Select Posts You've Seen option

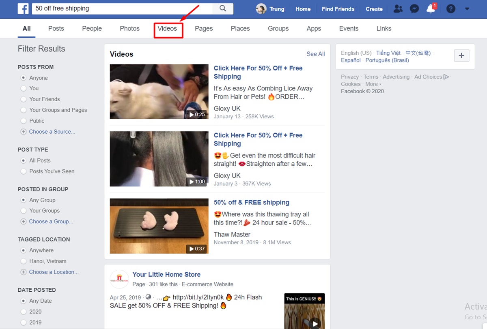[24, 171]
